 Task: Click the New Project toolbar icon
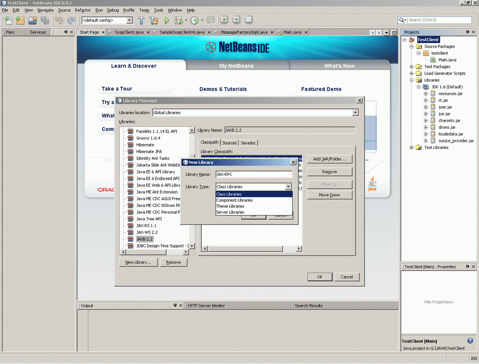coord(20,21)
